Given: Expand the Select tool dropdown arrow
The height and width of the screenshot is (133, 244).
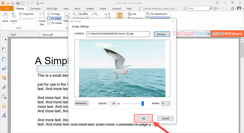Looking at the screenshot, I should point(14,24).
